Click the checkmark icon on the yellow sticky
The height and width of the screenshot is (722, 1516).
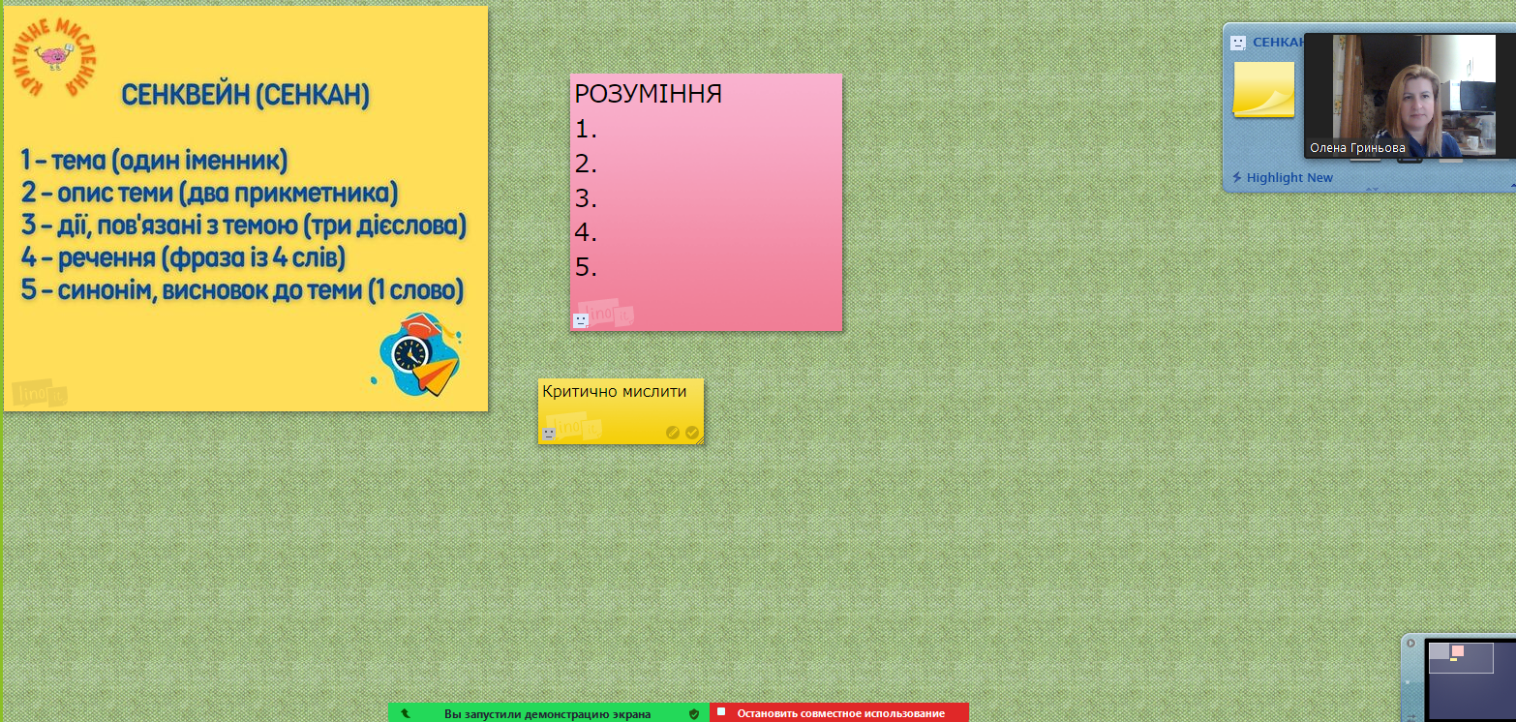click(x=692, y=433)
